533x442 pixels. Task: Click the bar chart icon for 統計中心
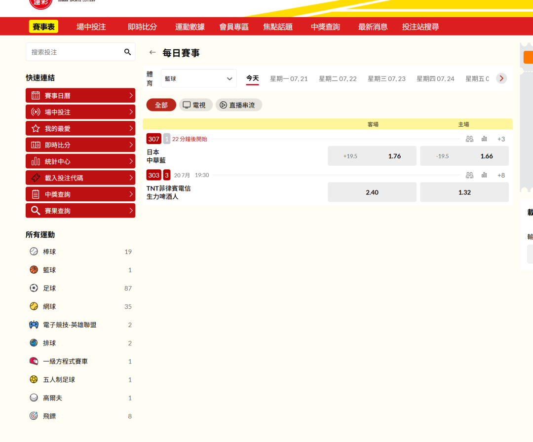tap(36, 161)
